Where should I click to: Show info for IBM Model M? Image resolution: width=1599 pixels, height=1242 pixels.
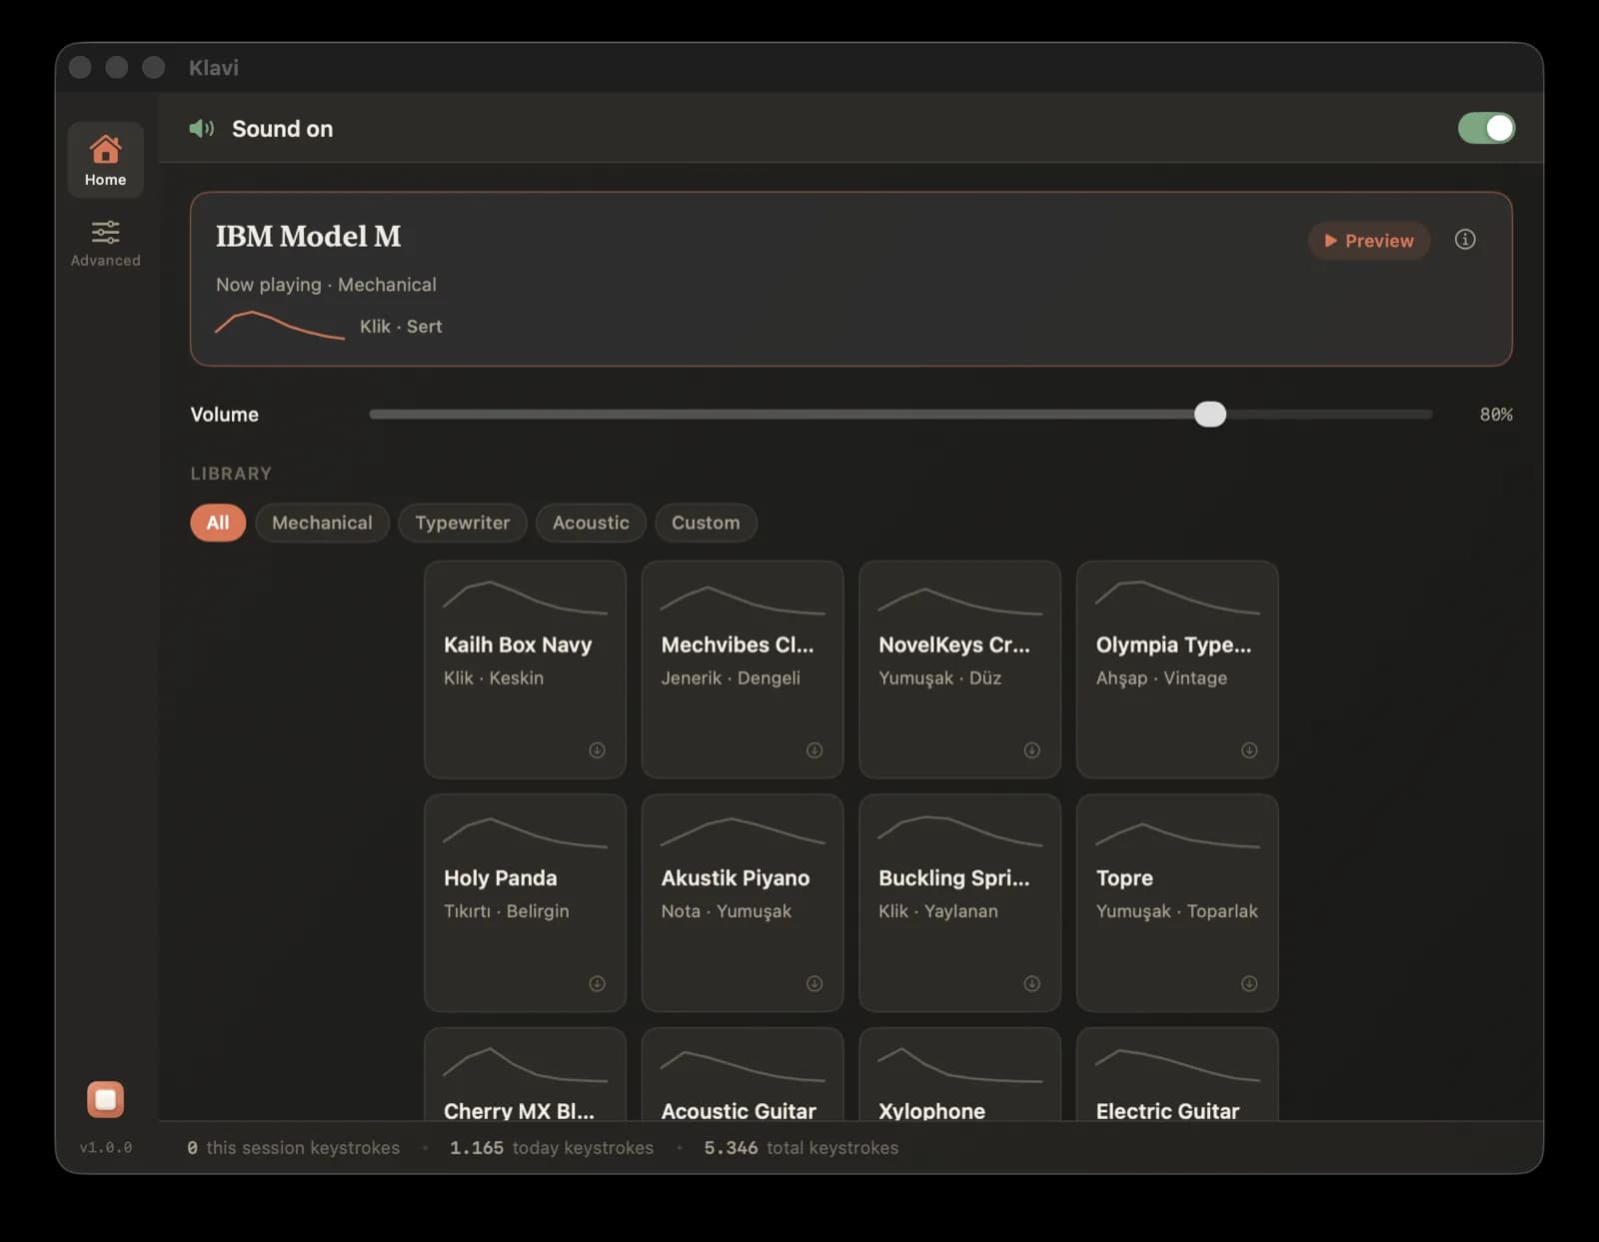1465,240
